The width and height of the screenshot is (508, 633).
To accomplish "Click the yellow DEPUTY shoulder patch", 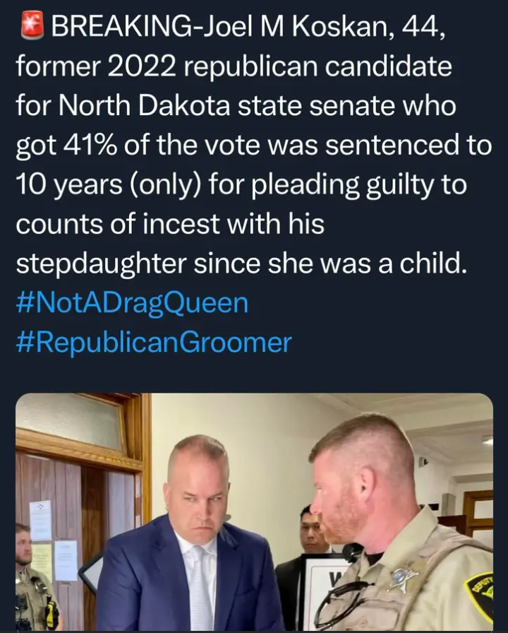I will (480, 592).
